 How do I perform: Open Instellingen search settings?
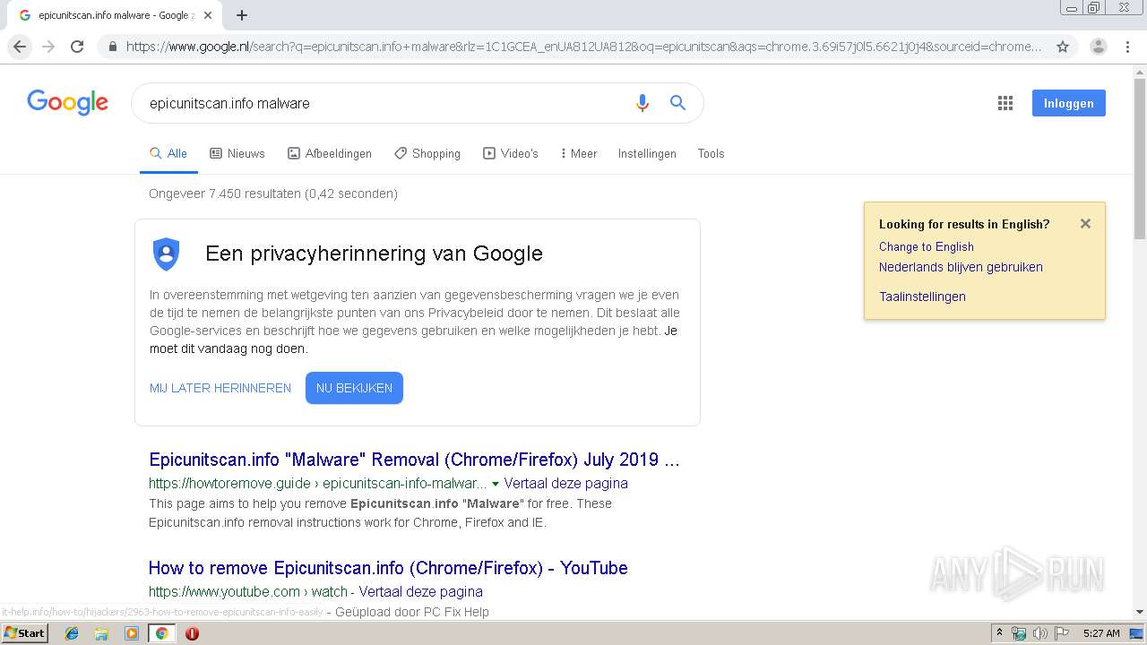point(647,153)
